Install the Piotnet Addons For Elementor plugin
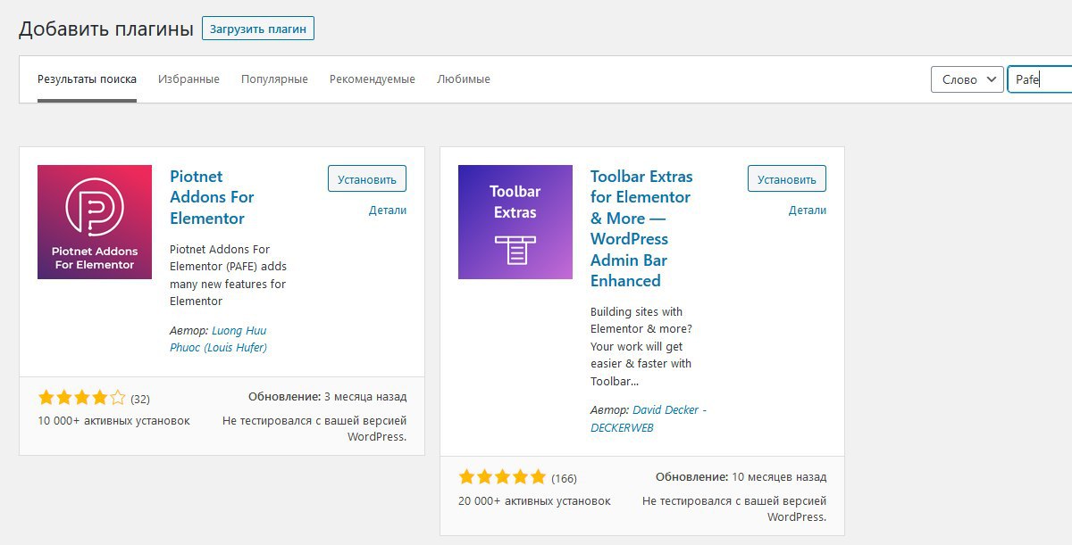This screenshot has width=1072, height=545. [x=367, y=178]
